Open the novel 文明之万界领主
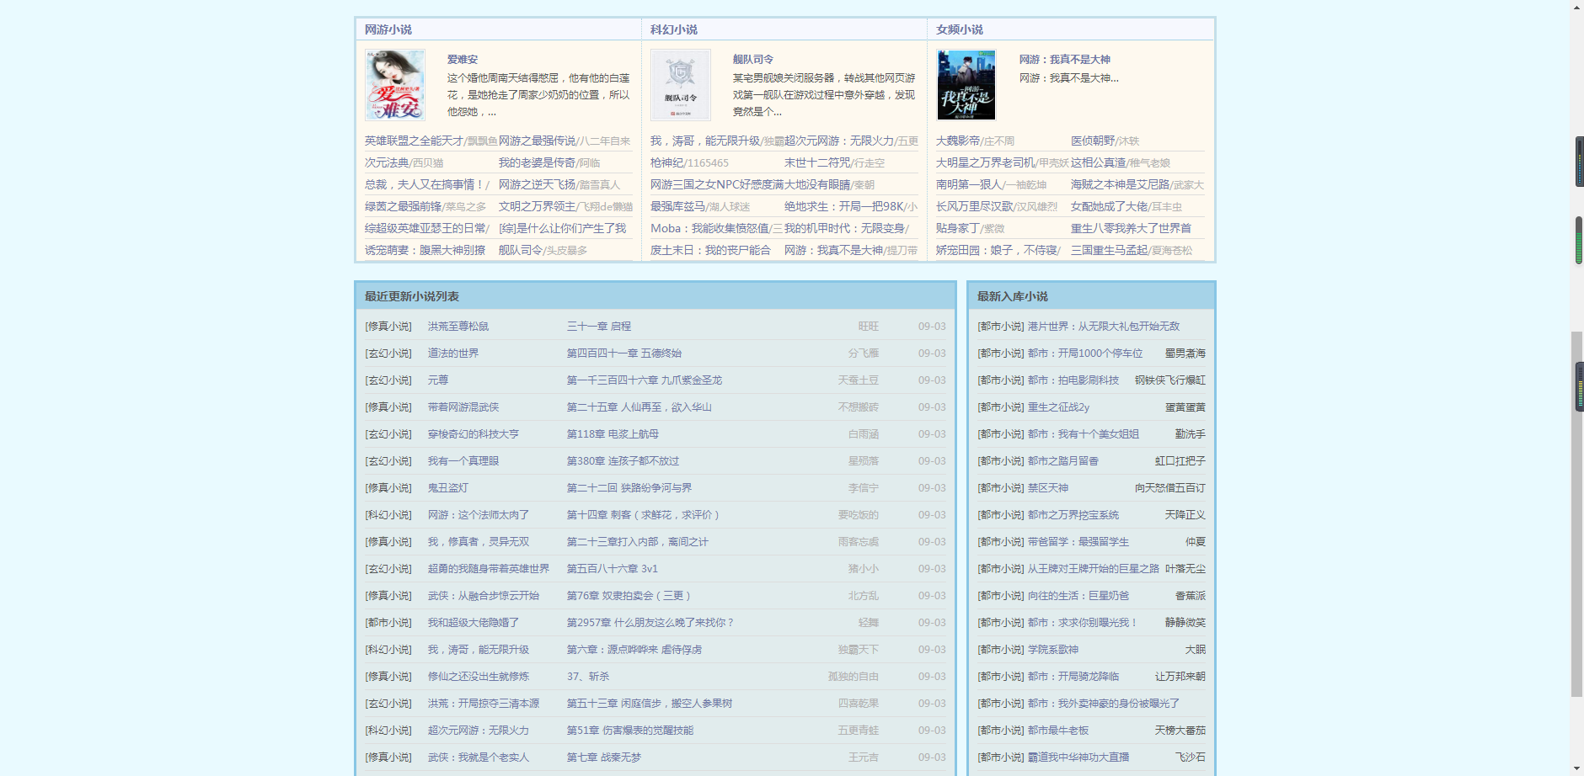This screenshot has width=1584, height=776. click(x=537, y=206)
